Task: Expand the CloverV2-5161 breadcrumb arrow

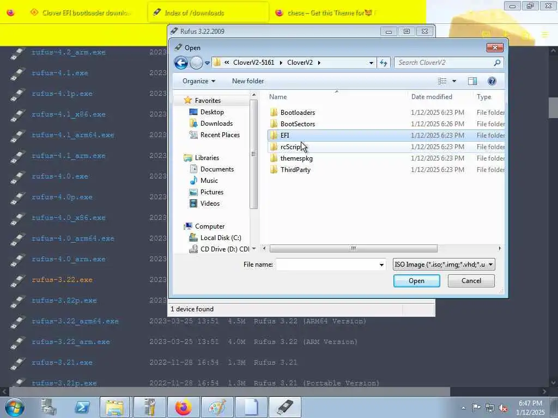Action: point(281,63)
